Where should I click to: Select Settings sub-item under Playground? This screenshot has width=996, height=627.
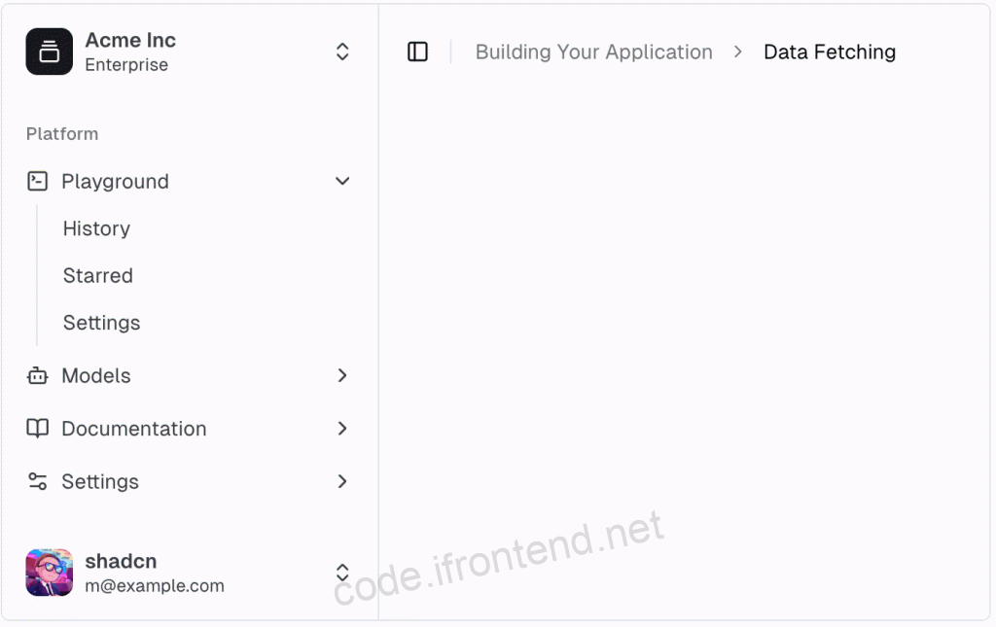(x=101, y=323)
